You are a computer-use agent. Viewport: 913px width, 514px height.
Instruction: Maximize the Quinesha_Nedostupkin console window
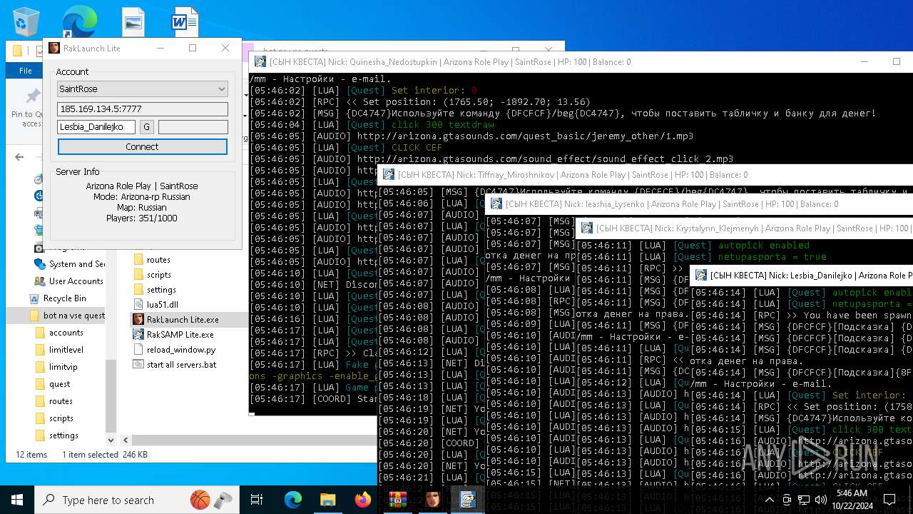click(897, 62)
